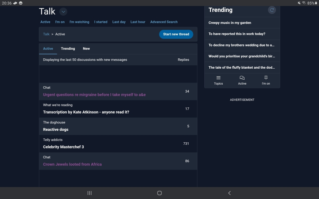The image size is (319, 199).
Task: Click the Talk breadcrumb link
Action: coord(46,34)
